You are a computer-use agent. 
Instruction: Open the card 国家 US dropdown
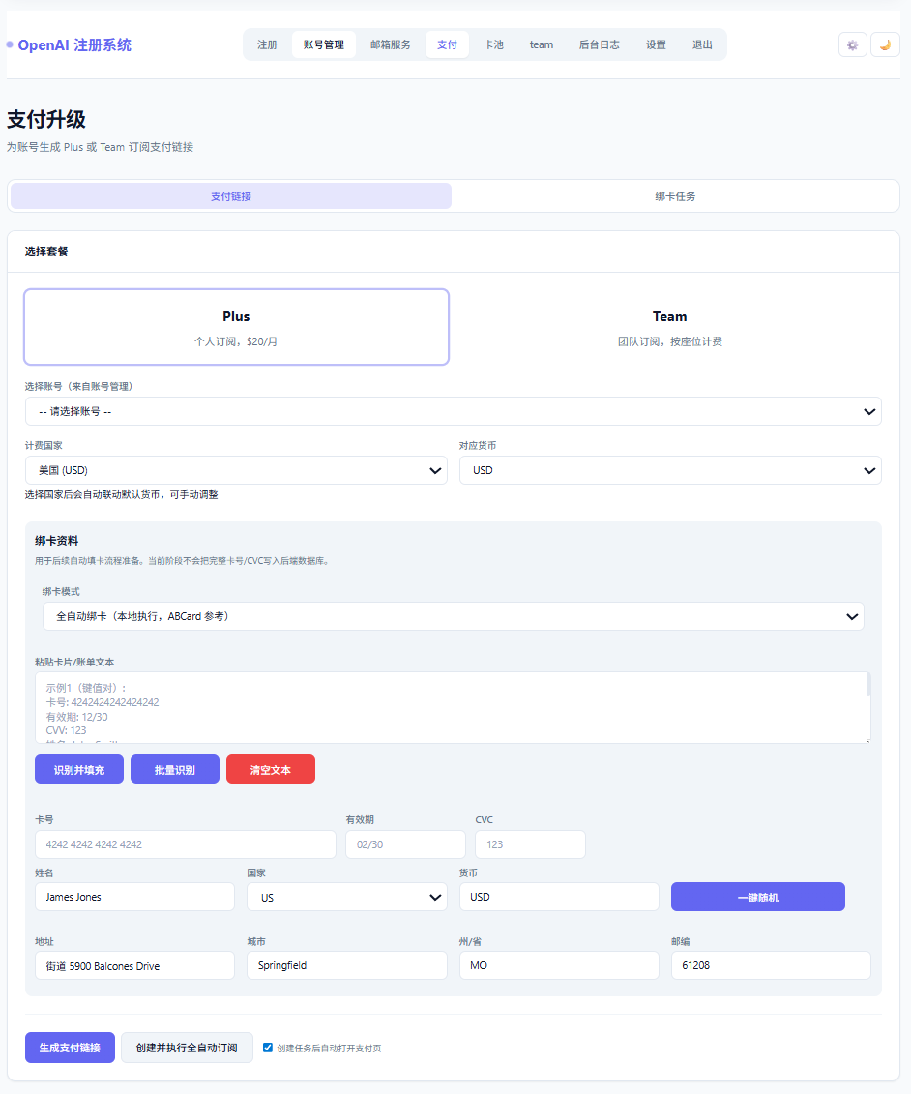point(346,897)
